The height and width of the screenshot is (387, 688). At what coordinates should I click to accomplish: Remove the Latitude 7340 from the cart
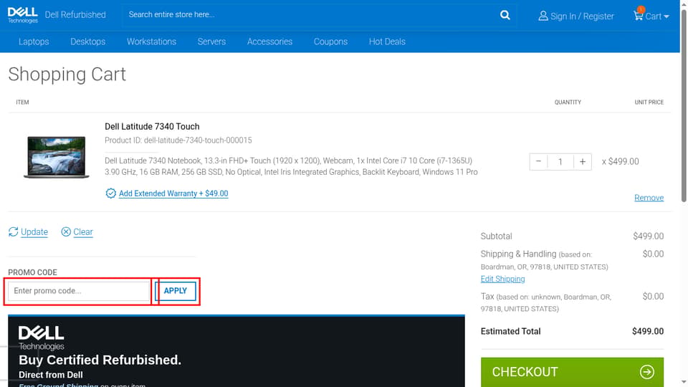click(x=649, y=198)
